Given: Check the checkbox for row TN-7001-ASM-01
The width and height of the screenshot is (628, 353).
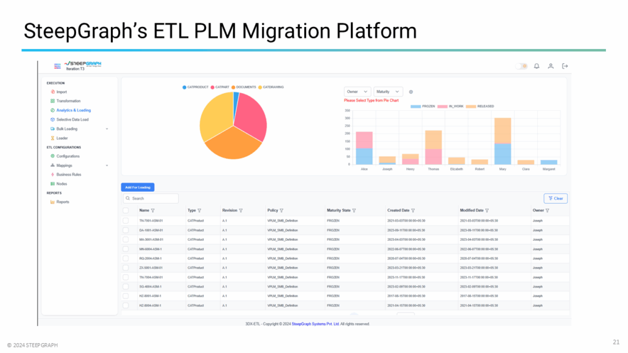Looking at the screenshot, I should (x=126, y=220).
